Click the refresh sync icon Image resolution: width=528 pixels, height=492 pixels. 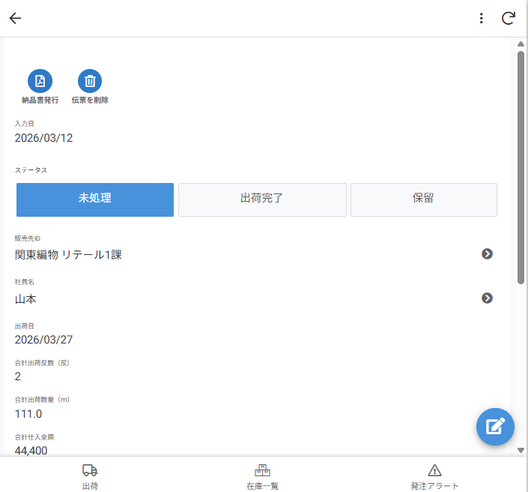pyautogui.click(x=509, y=19)
